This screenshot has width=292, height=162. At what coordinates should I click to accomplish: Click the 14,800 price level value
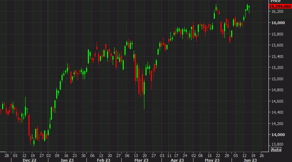277,90
